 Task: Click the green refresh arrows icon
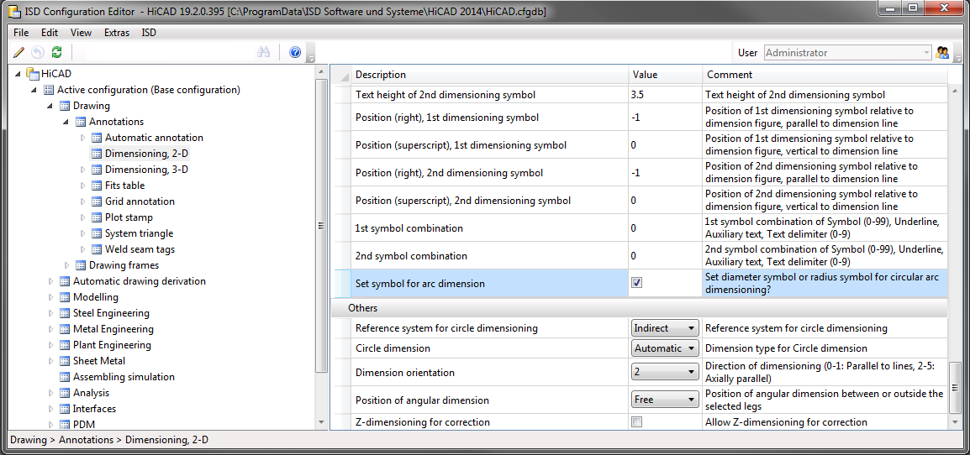(x=56, y=52)
